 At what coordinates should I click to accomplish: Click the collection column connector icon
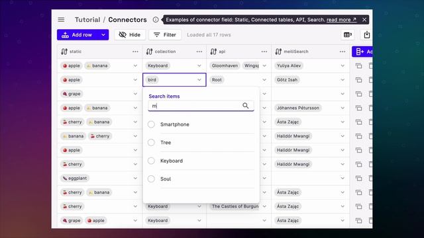149,52
